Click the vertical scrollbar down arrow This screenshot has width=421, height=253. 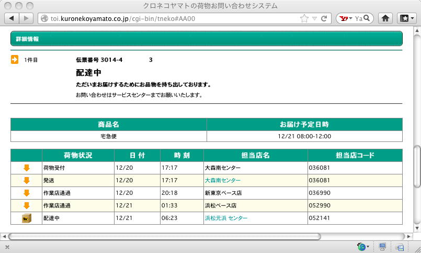417,228
